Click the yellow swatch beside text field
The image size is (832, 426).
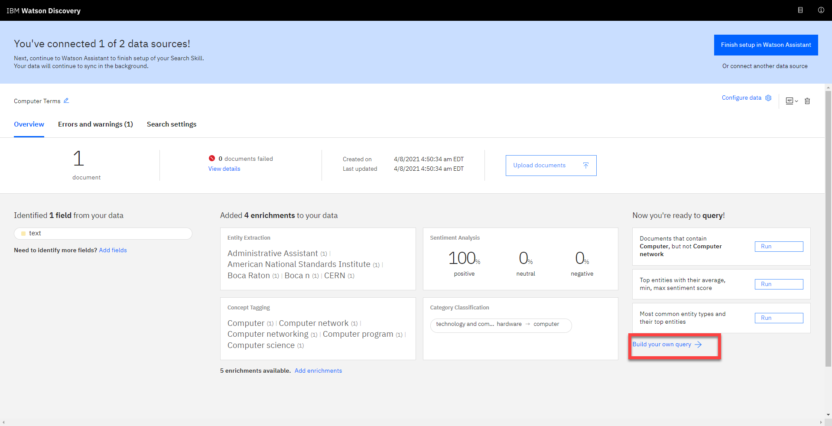[23, 234]
